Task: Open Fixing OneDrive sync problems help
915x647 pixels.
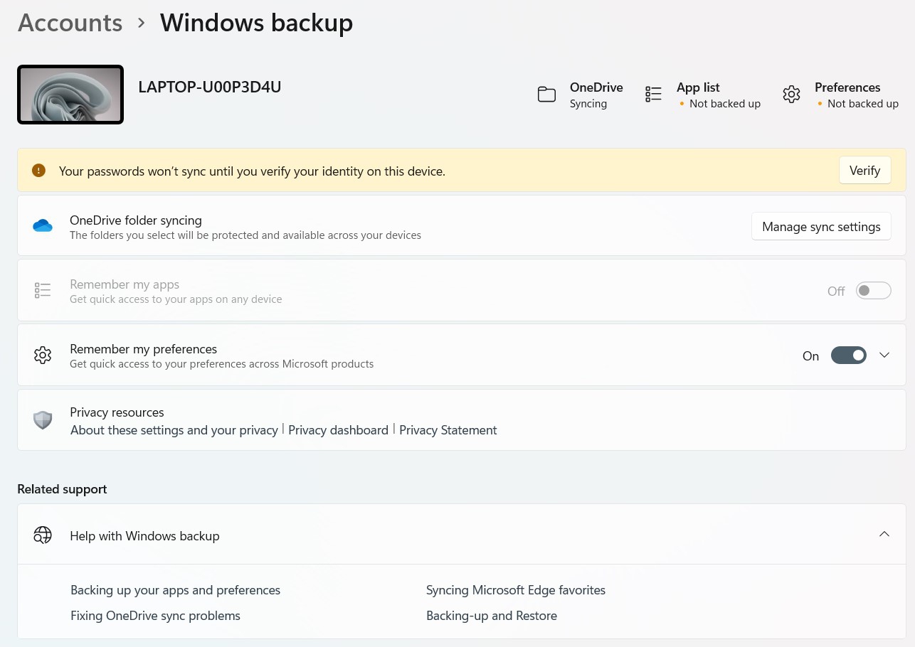Action: [155, 616]
